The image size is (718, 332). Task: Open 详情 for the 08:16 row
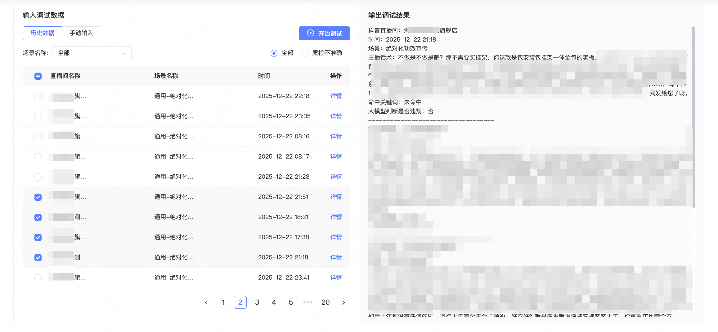click(336, 137)
